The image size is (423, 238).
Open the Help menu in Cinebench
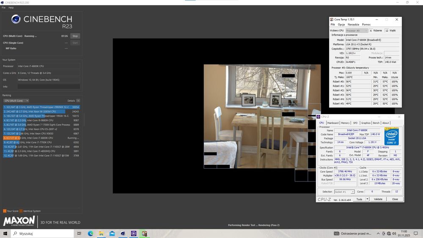11,8
